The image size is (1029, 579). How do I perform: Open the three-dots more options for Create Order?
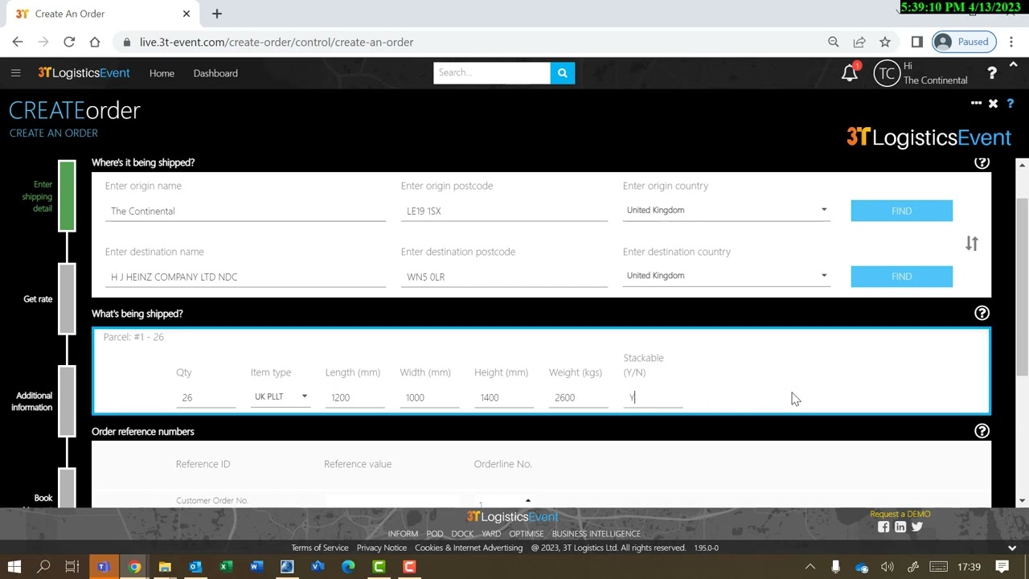pyautogui.click(x=976, y=104)
